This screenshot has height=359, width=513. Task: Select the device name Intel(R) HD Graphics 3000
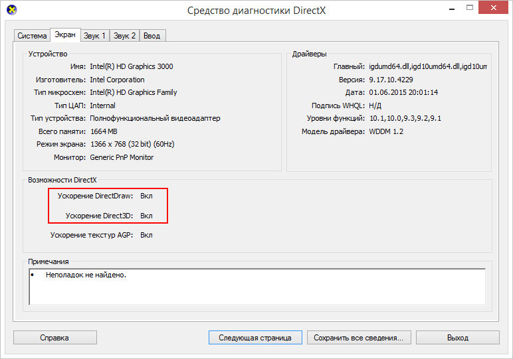tap(131, 67)
